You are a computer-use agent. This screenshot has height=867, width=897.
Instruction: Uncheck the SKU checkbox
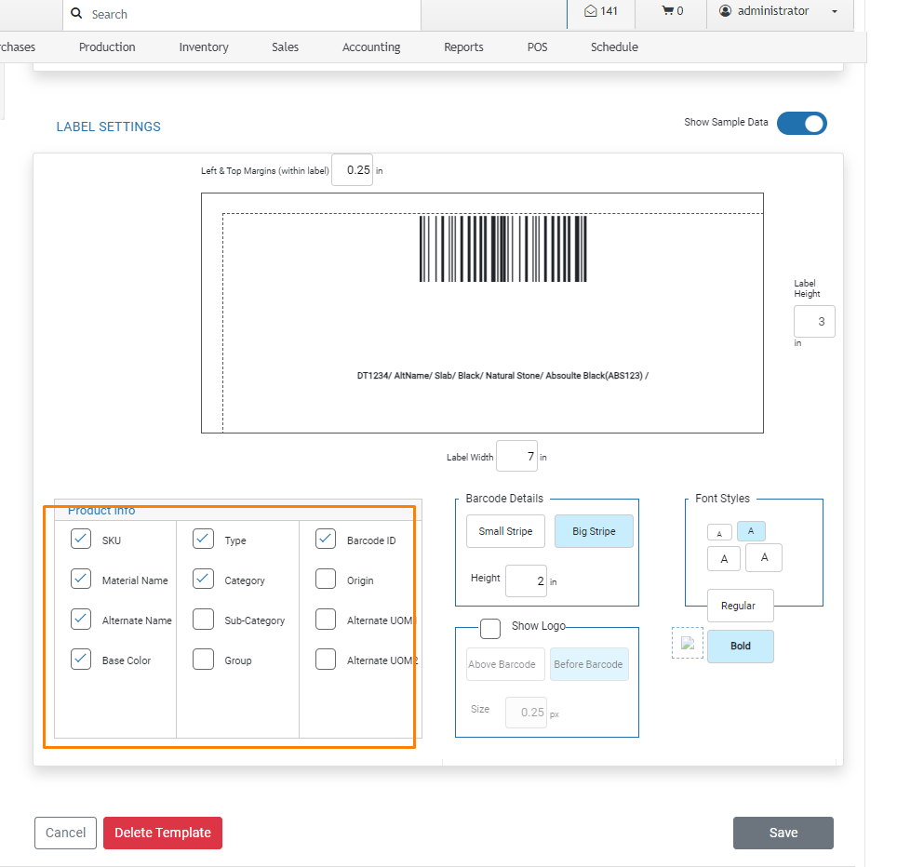click(81, 539)
